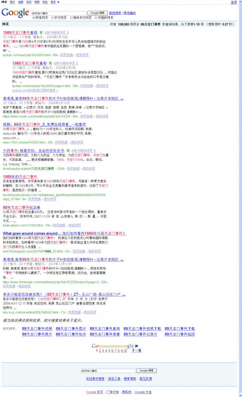Click the Google logo at top

point(15,13)
